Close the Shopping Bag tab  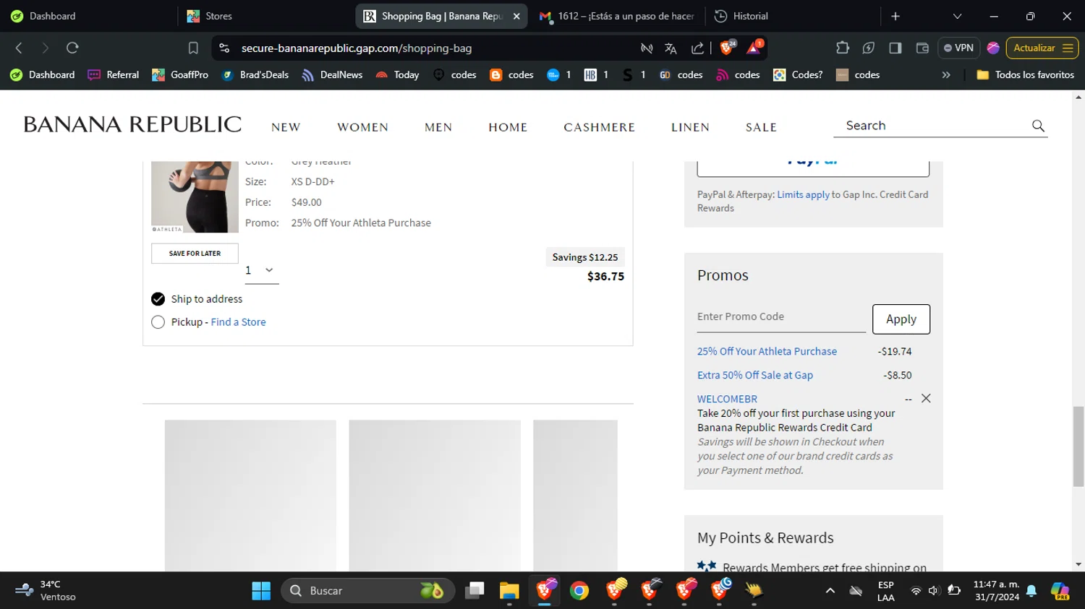(516, 16)
